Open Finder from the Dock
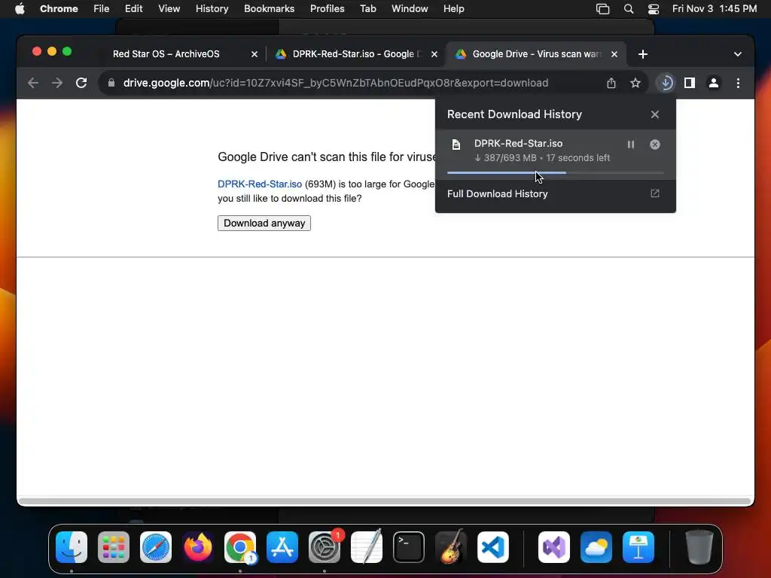771x578 pixels. (x=72, y=547)
